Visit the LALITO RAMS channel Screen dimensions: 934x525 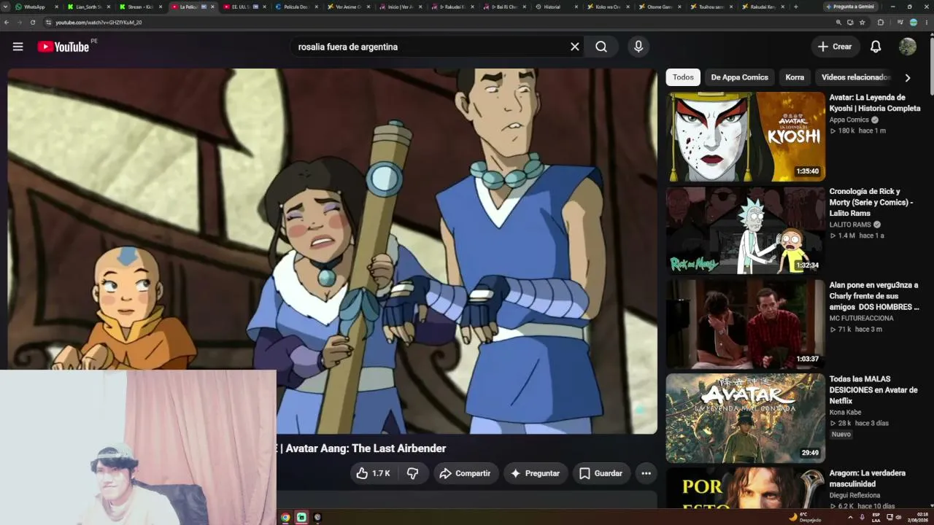[x=850, y=225]
